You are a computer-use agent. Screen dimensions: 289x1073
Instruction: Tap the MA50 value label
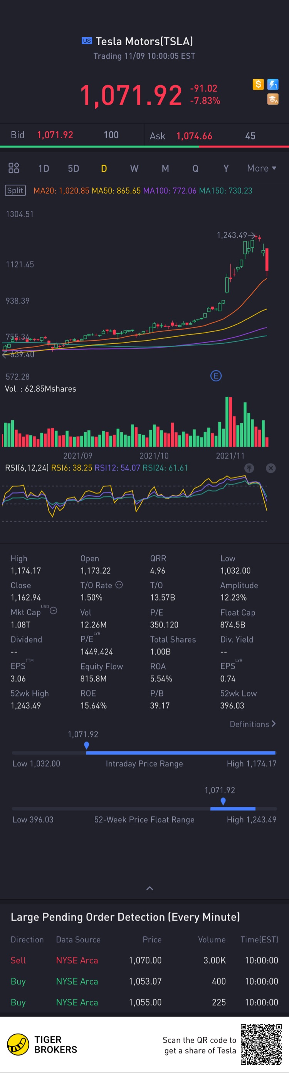[116, 191]
